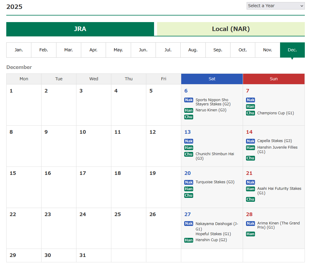Viewport: 312px width, 268px height.
Task: Switch to the Local (NAR) tab
Action: [231, 29]
